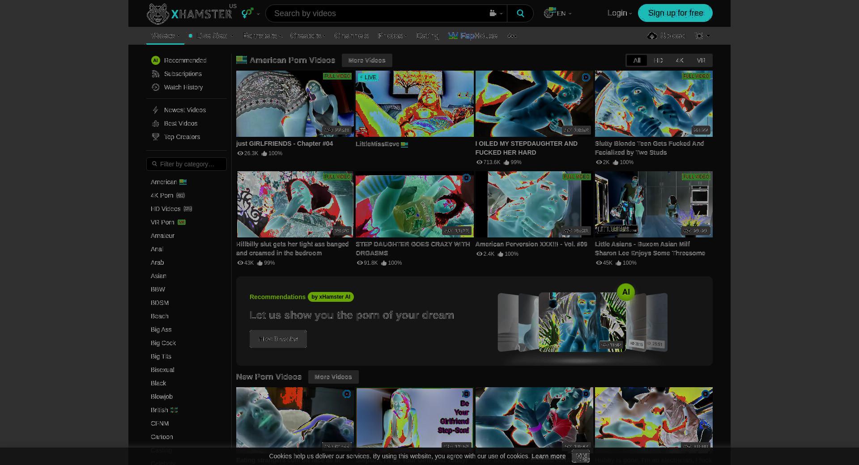The height and width of the screenshot is (465, 859).
Task: Open the Recommended sidebar link
Action: coord(185,60)
